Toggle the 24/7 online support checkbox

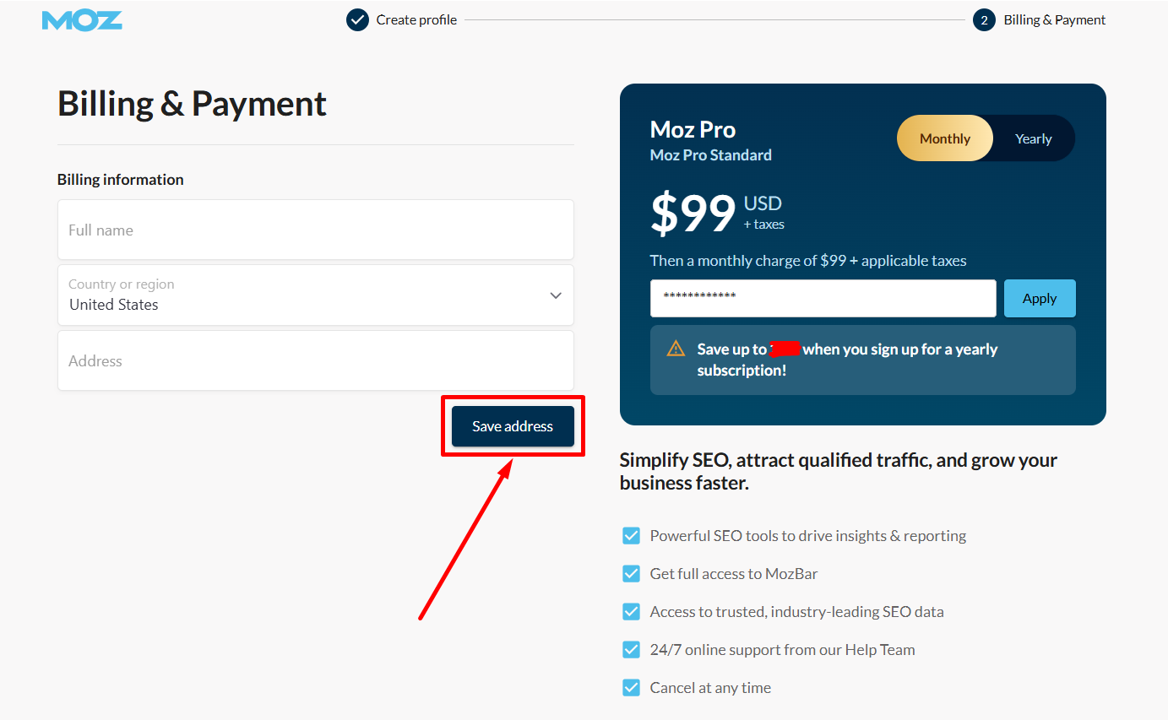(631, 649)
